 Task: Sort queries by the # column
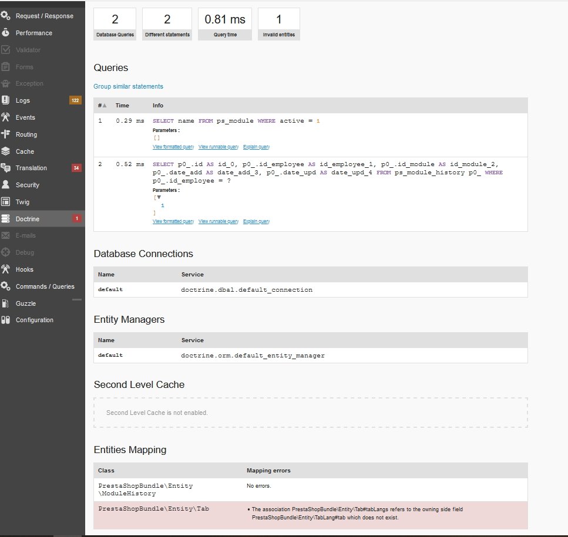click(x=102, y=106)
